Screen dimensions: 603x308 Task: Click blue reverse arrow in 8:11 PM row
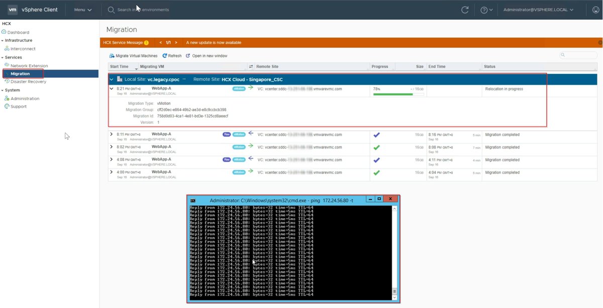250,134
